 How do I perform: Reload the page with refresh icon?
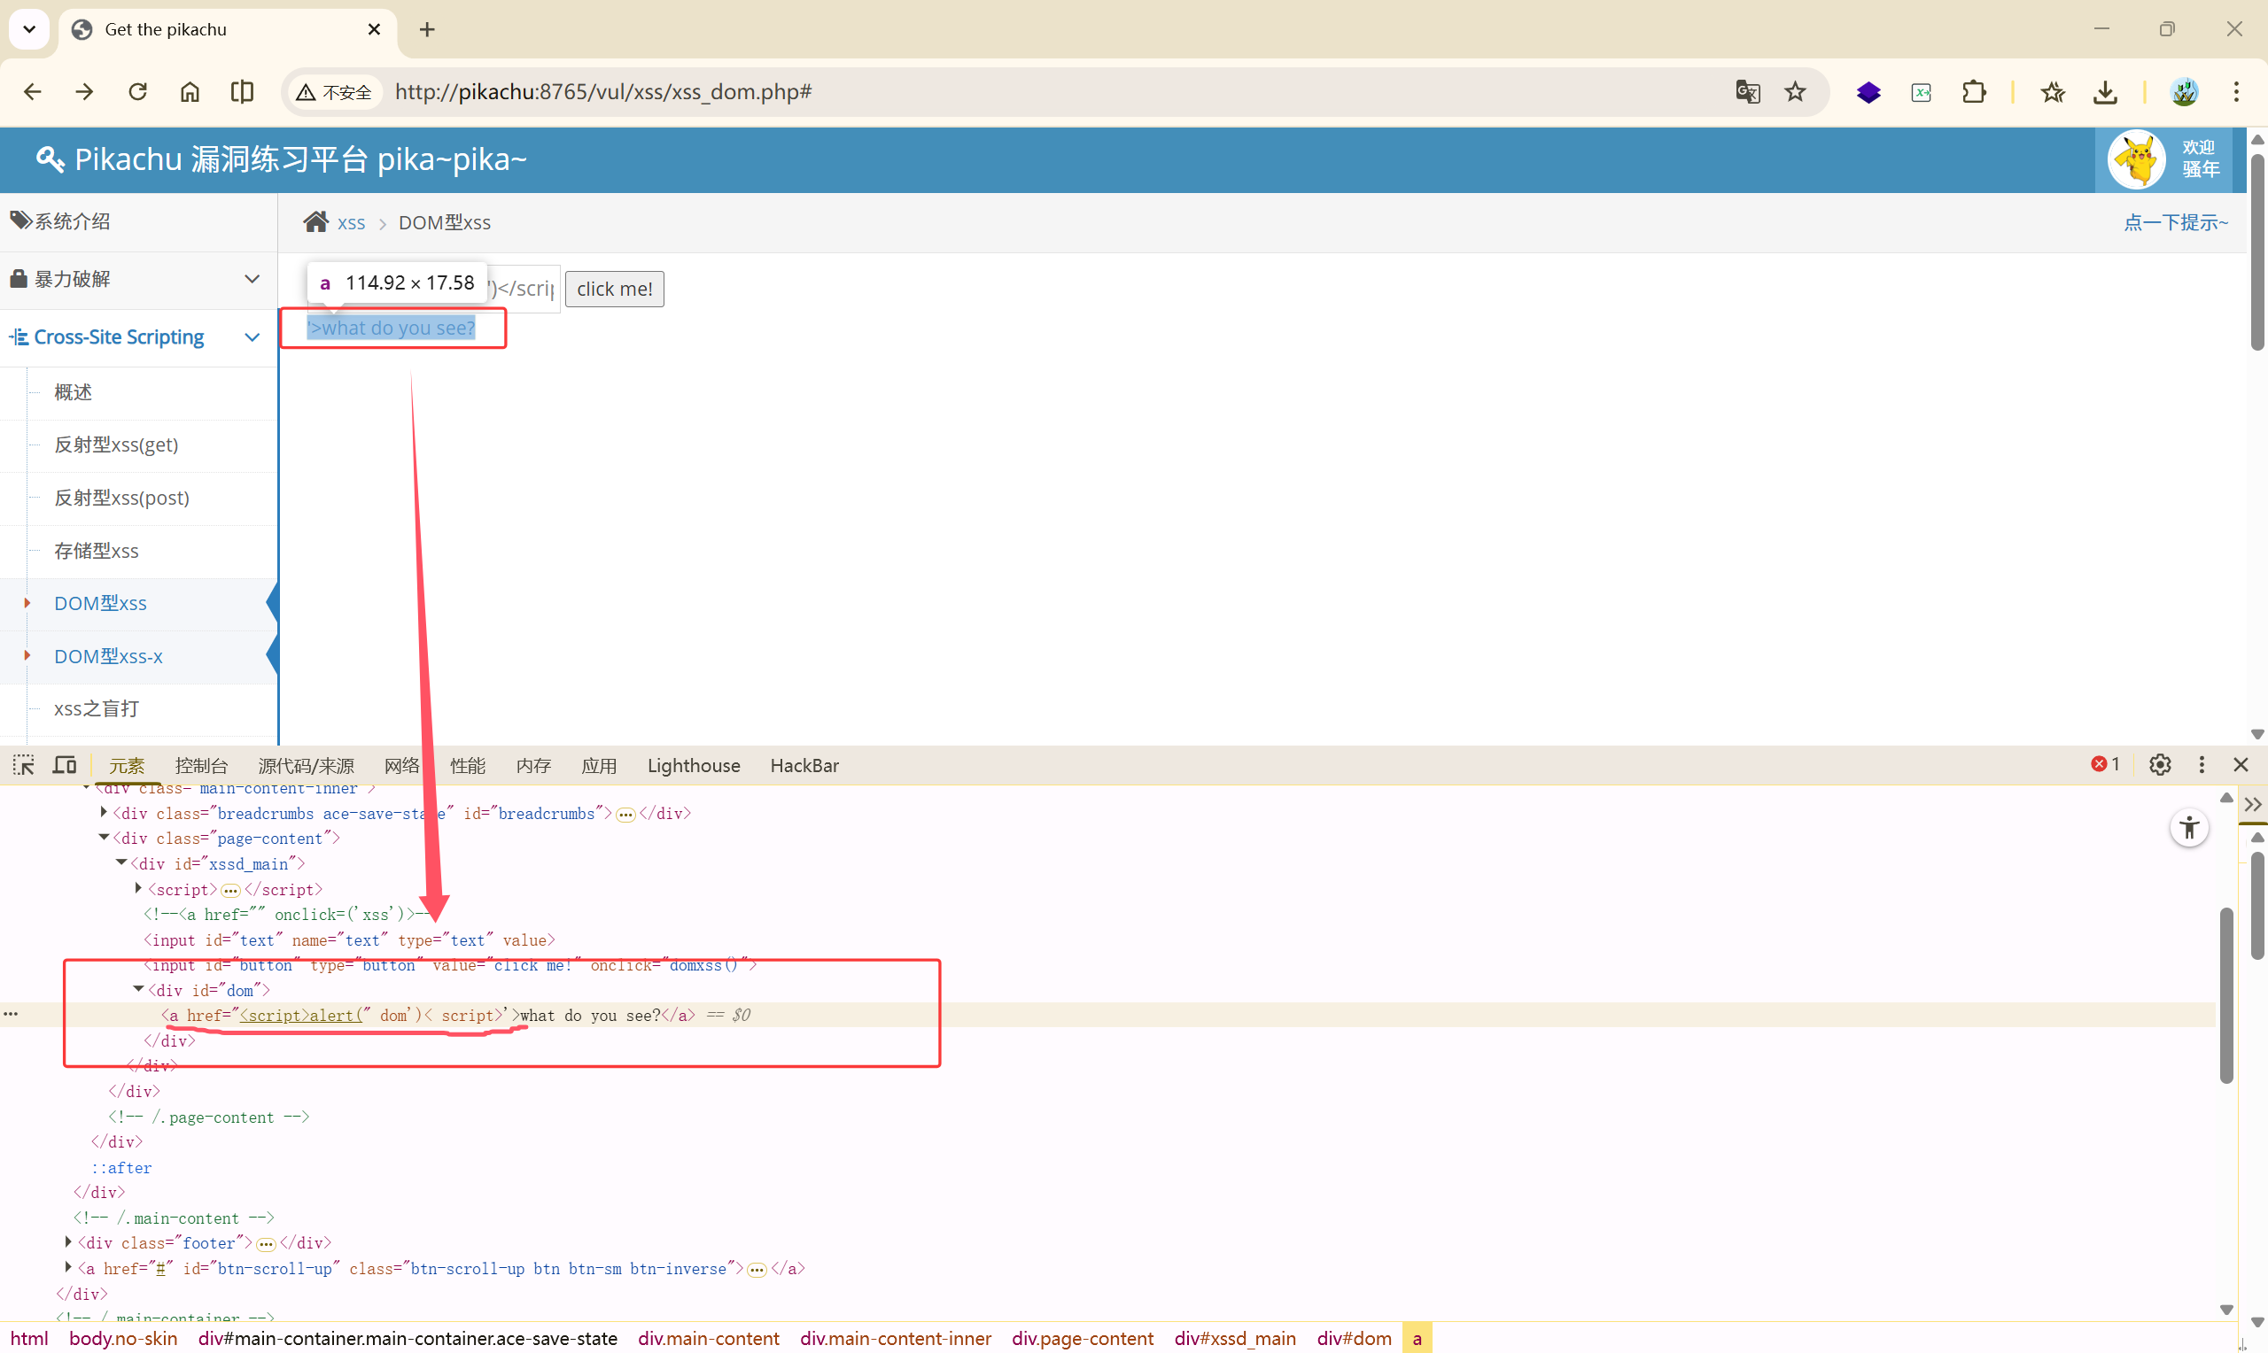click(137, 92)
